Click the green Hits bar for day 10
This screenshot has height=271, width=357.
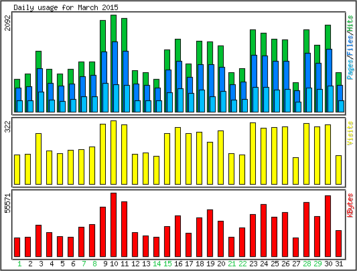click(x=114, y=28)
